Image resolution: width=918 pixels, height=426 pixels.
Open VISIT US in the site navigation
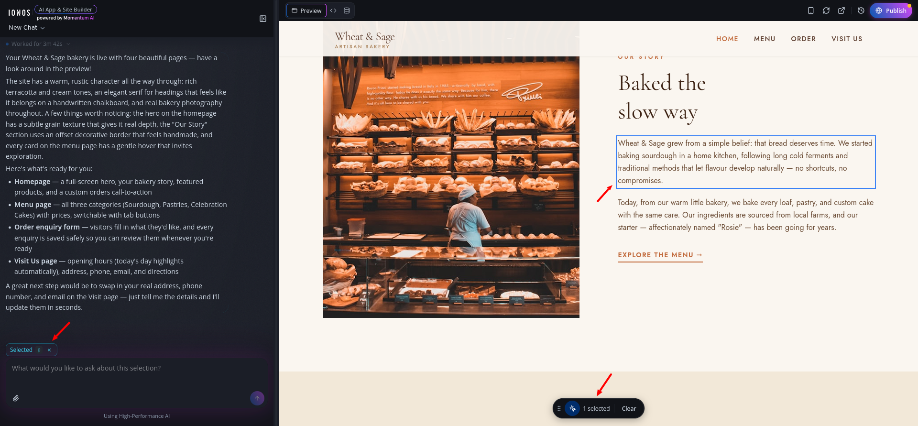(847, 39)
